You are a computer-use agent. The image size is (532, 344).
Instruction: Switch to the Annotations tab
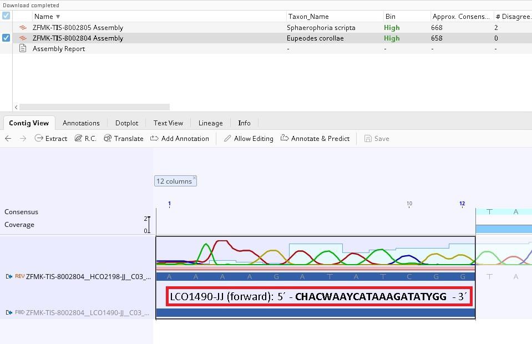click(81, 123)
